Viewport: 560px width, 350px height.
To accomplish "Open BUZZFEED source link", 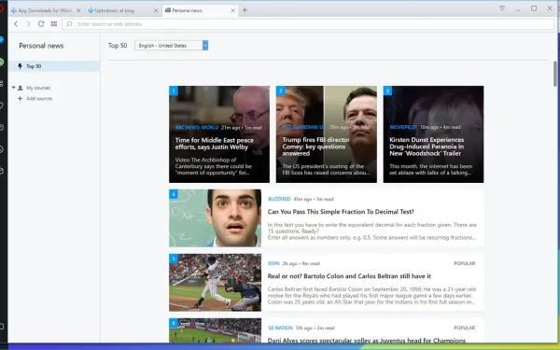I will pos(279,199).
